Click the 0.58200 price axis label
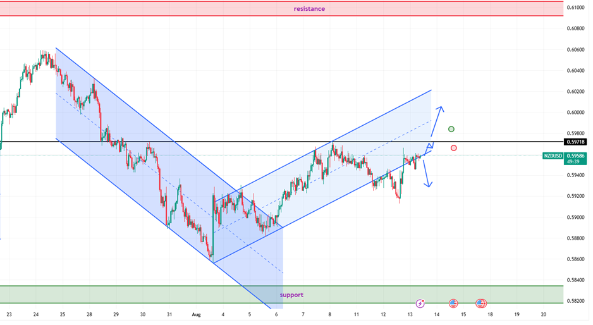This screenshot has width=593, height=325. (575, 301)
